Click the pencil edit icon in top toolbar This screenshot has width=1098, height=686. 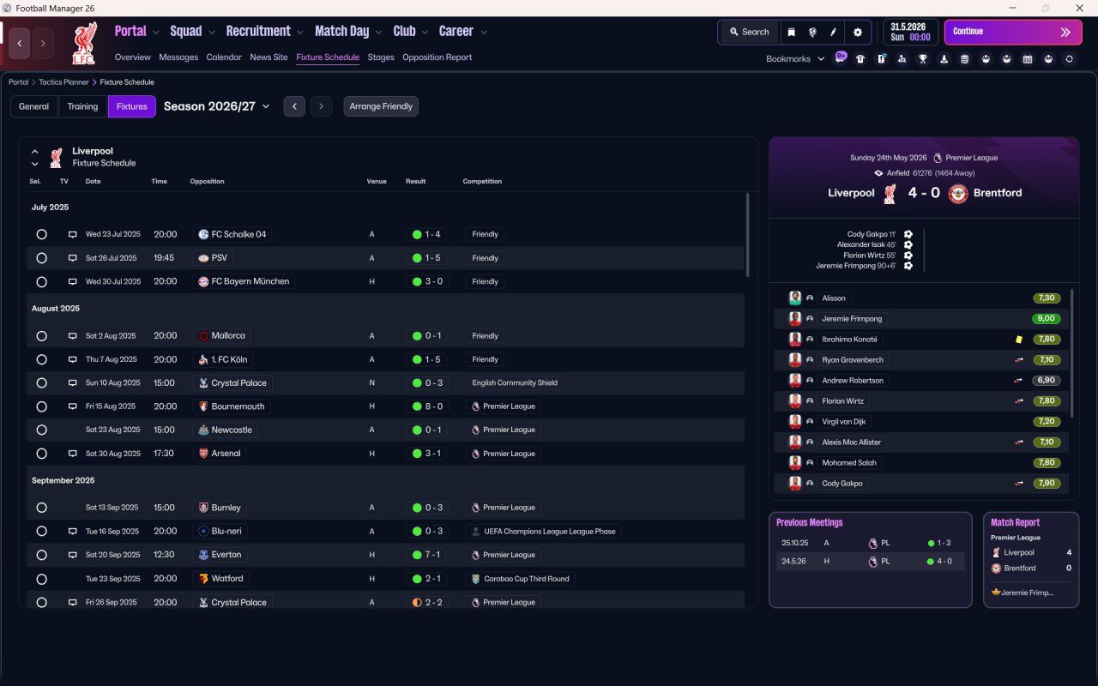[833, 32]
